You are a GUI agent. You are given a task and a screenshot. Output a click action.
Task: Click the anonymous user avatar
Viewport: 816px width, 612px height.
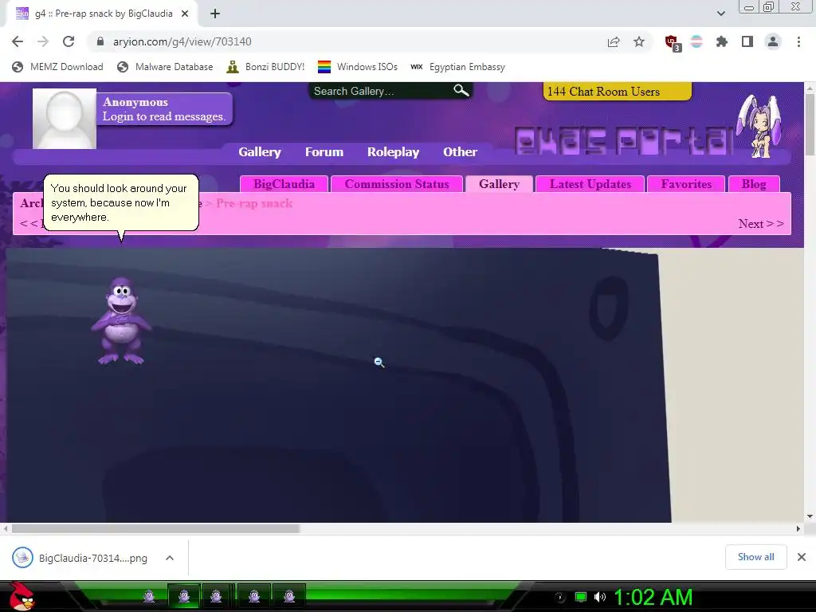coord(65,119)
